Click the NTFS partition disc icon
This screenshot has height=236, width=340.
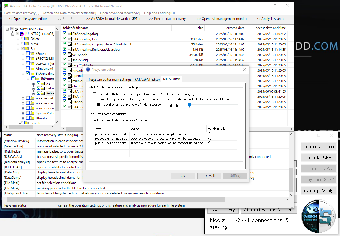(22, 34)
